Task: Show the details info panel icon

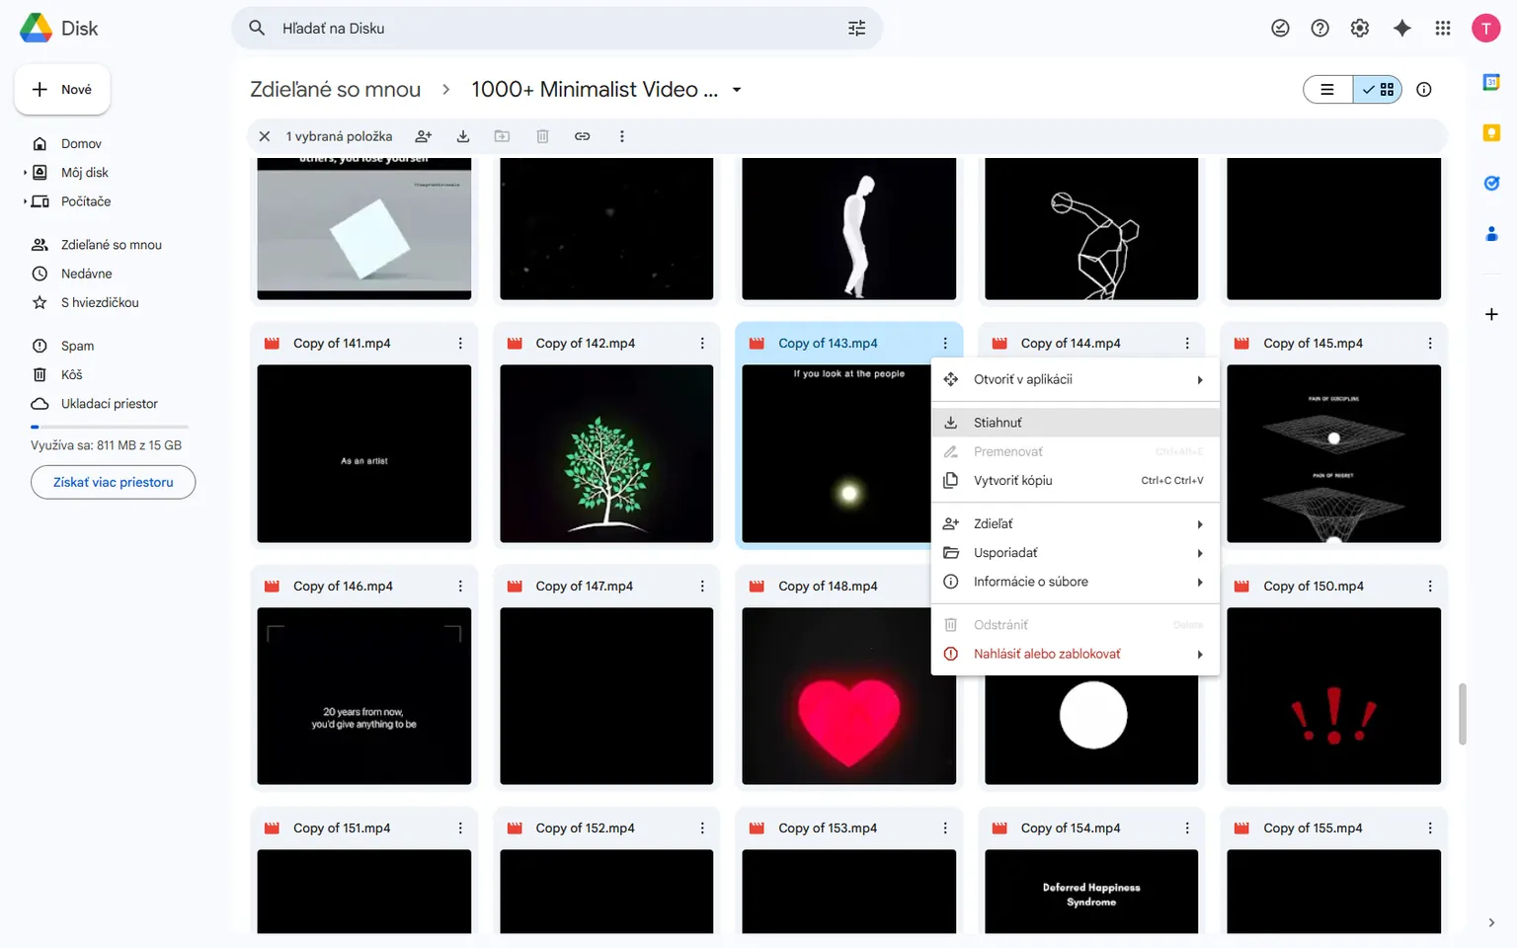Action: (x=1424, y=90)
